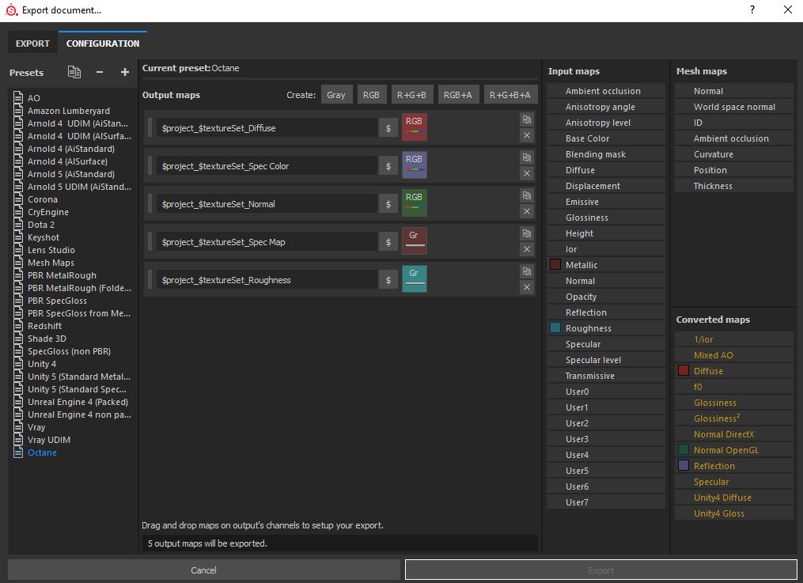Click the Octane preset document icon
This screenshot has height=583, width=803.
point(18,452)
